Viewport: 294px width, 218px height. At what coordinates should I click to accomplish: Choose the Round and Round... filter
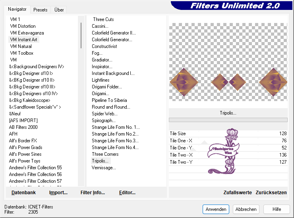pyautogui.click(x=111, y=107)
